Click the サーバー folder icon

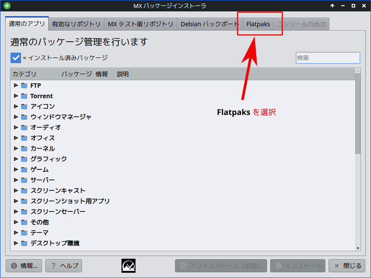[24, 180]
